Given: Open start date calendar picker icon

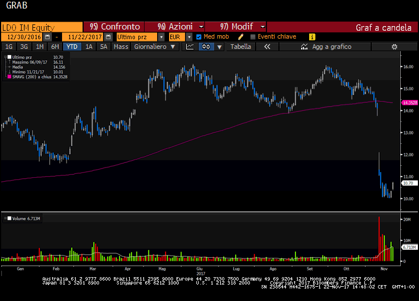Looking at the screenshot, I should click(x=50, y=37).
